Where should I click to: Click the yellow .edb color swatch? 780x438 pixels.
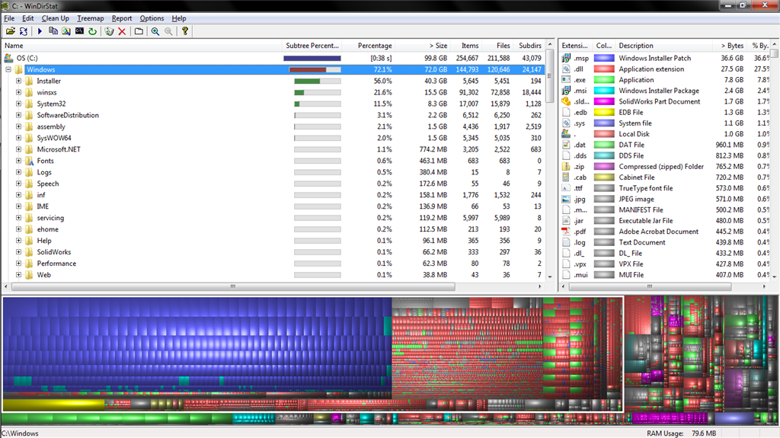coord(604,113)
